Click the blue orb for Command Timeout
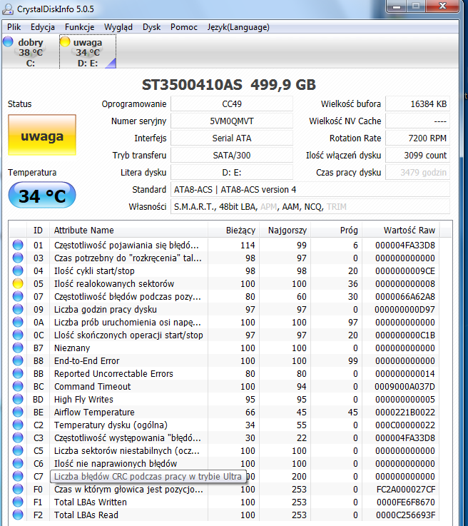 (x=18, y=386)
